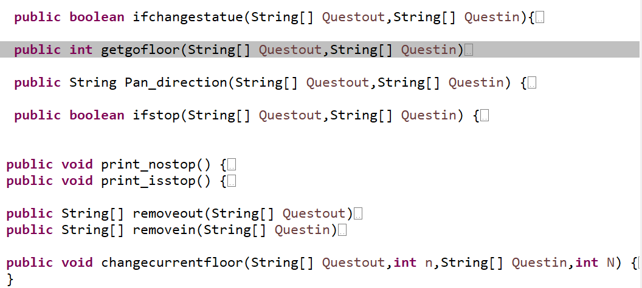Expand the folded removeout method body
This screenshot has width=642, height=288.
[358, 213]
